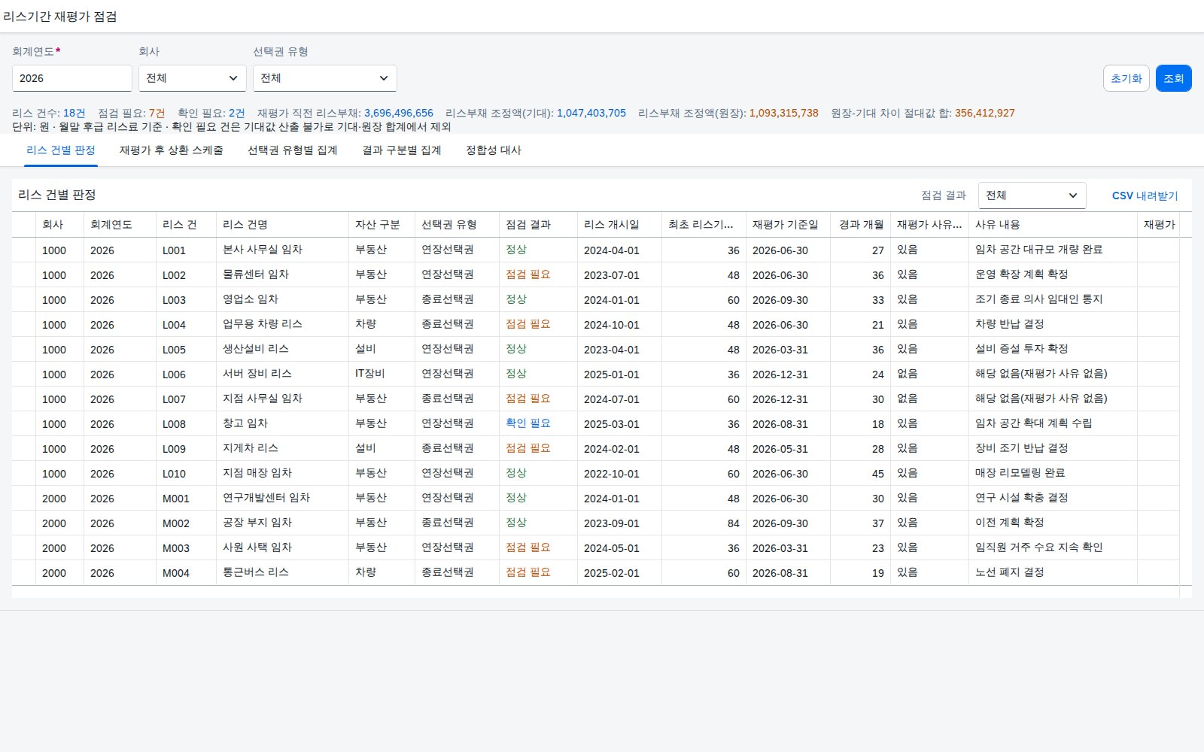The height and width of the screenshot is (752, 1204).
Task: Click 지점 사무실 임차 cell
Action: coord(282,399)
